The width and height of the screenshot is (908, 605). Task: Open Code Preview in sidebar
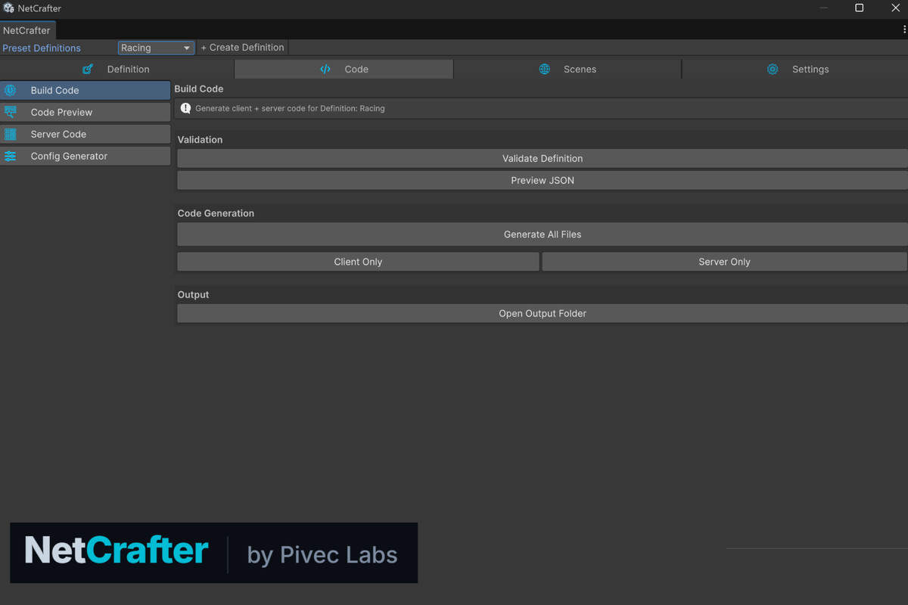click(x=86, y=112)
